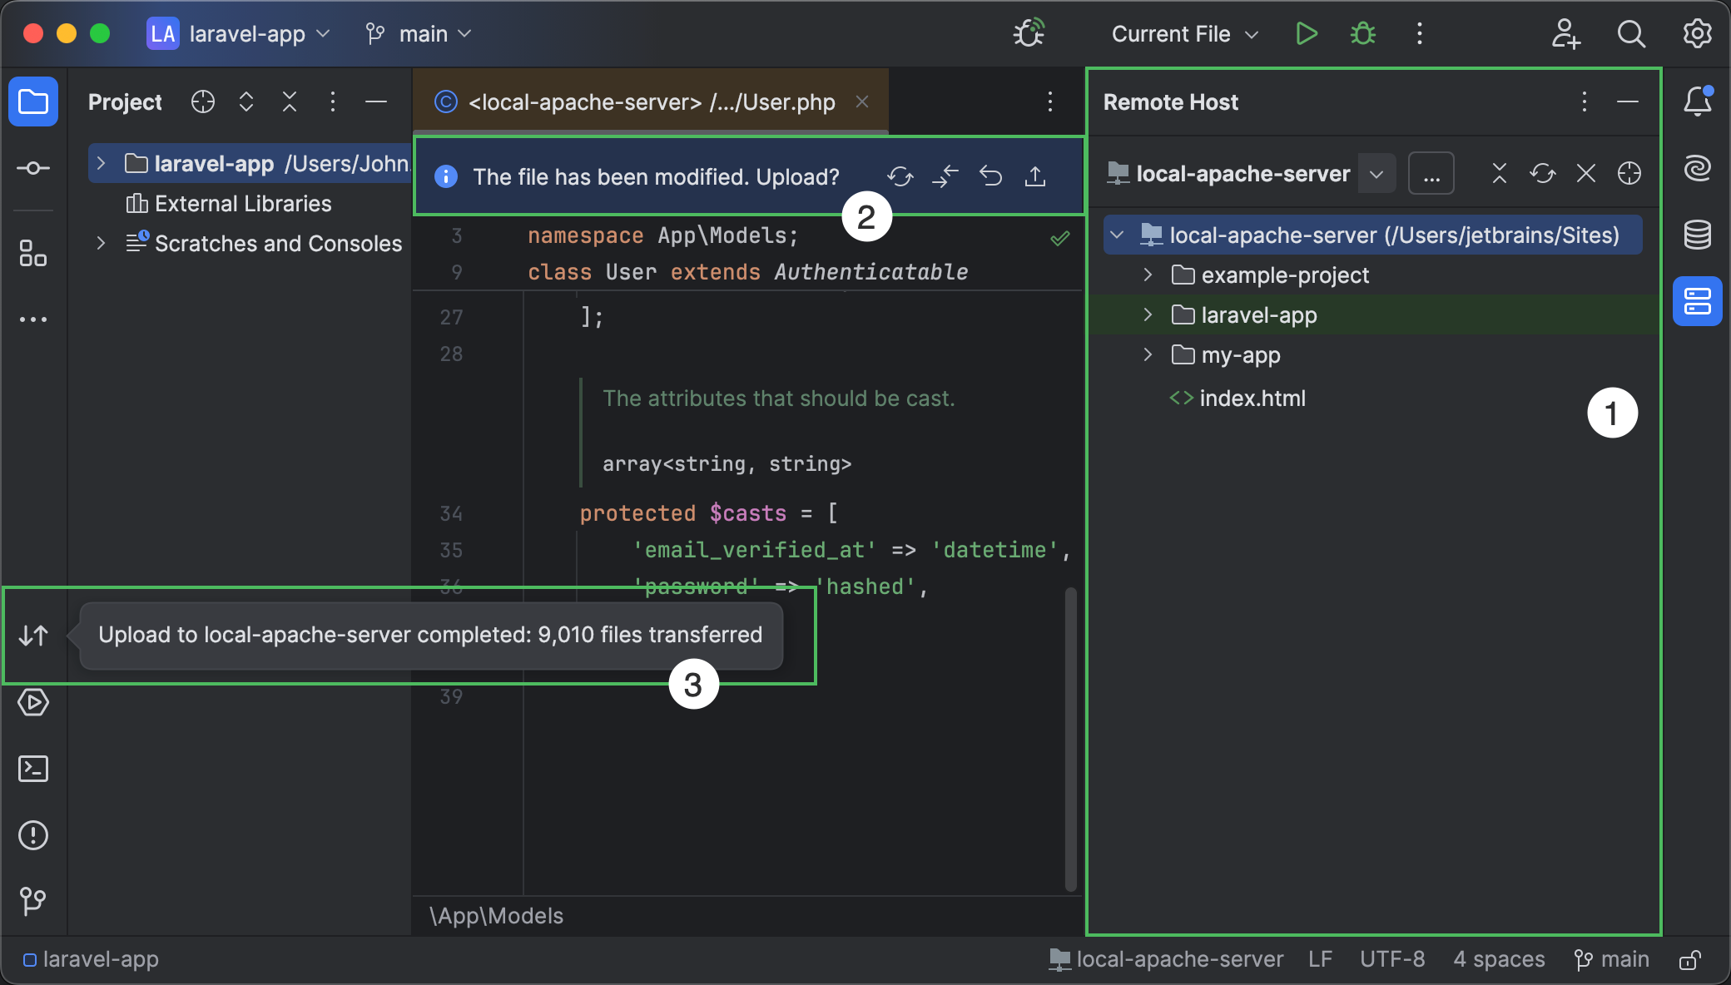Open the local-apache-server connection dropdown
Image resolution: width=1731 pixels, height=985 pixels.
click(1376, 173)
